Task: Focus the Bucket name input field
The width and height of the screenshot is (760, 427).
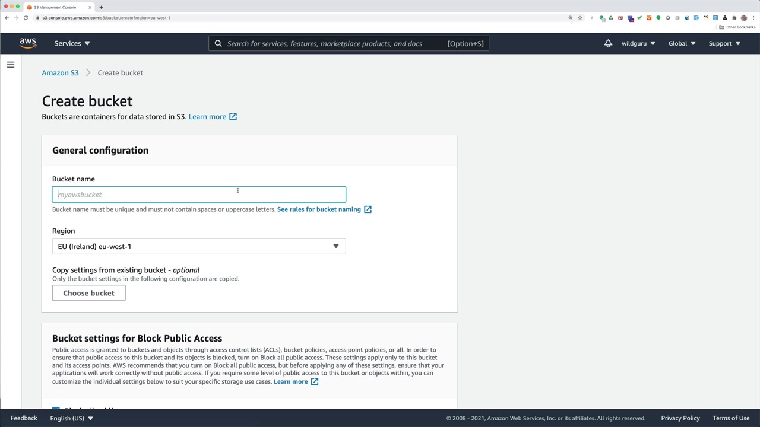Action: [199, 195]
